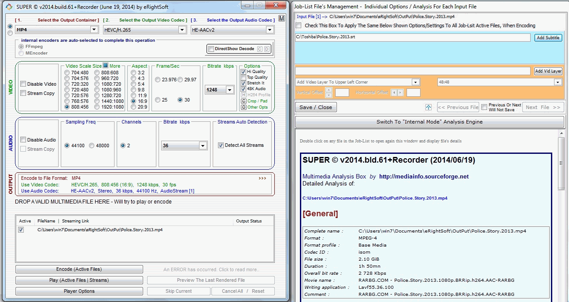This screenshot has height=302, width=569.
Task: Click the Encode (Active Files) button
Action: click(79, 269)
